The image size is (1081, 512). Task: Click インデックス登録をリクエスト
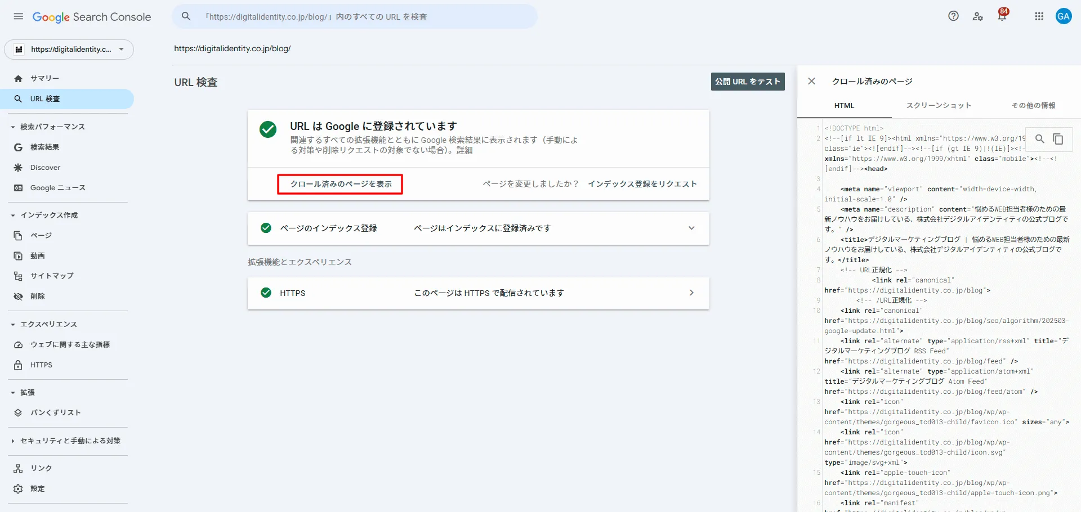pos(642,184)
